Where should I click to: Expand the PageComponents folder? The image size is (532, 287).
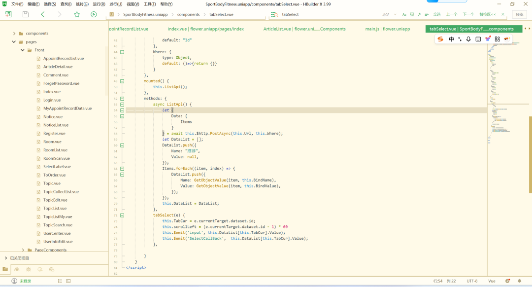(23, 250)
